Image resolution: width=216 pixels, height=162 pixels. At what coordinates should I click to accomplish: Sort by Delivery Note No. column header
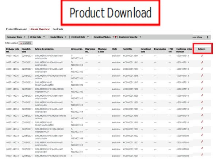(12, 50)
